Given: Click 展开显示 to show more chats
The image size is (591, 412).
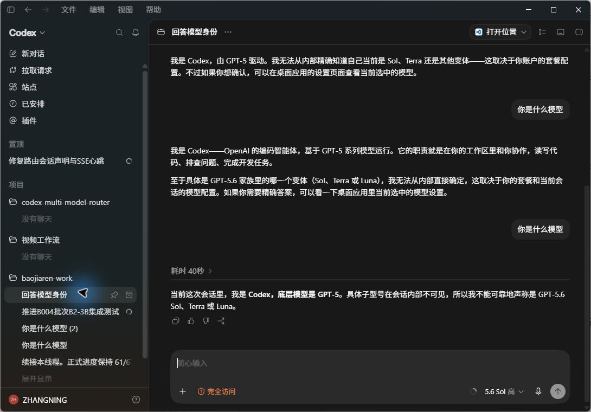Looking at the screenshot, I should coord(36,379).
